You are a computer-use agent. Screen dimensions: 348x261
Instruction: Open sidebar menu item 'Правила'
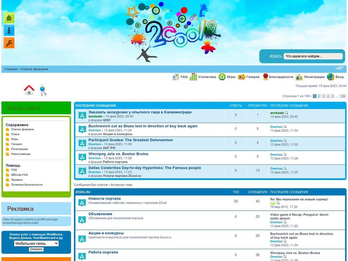[17, 180]
